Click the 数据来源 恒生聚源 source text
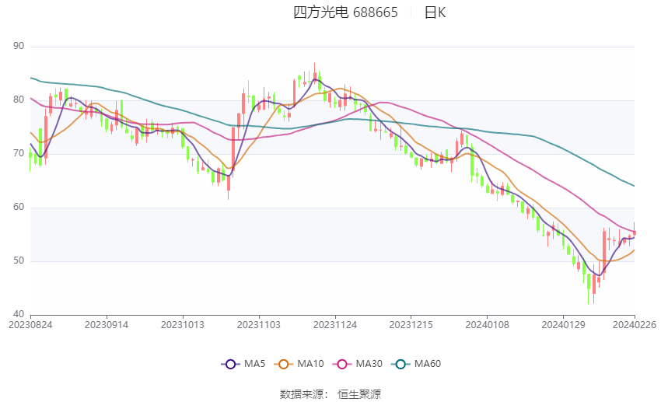 (330, 394)
